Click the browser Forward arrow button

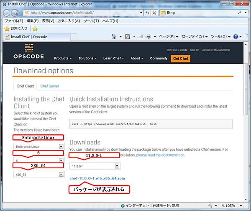15,13
